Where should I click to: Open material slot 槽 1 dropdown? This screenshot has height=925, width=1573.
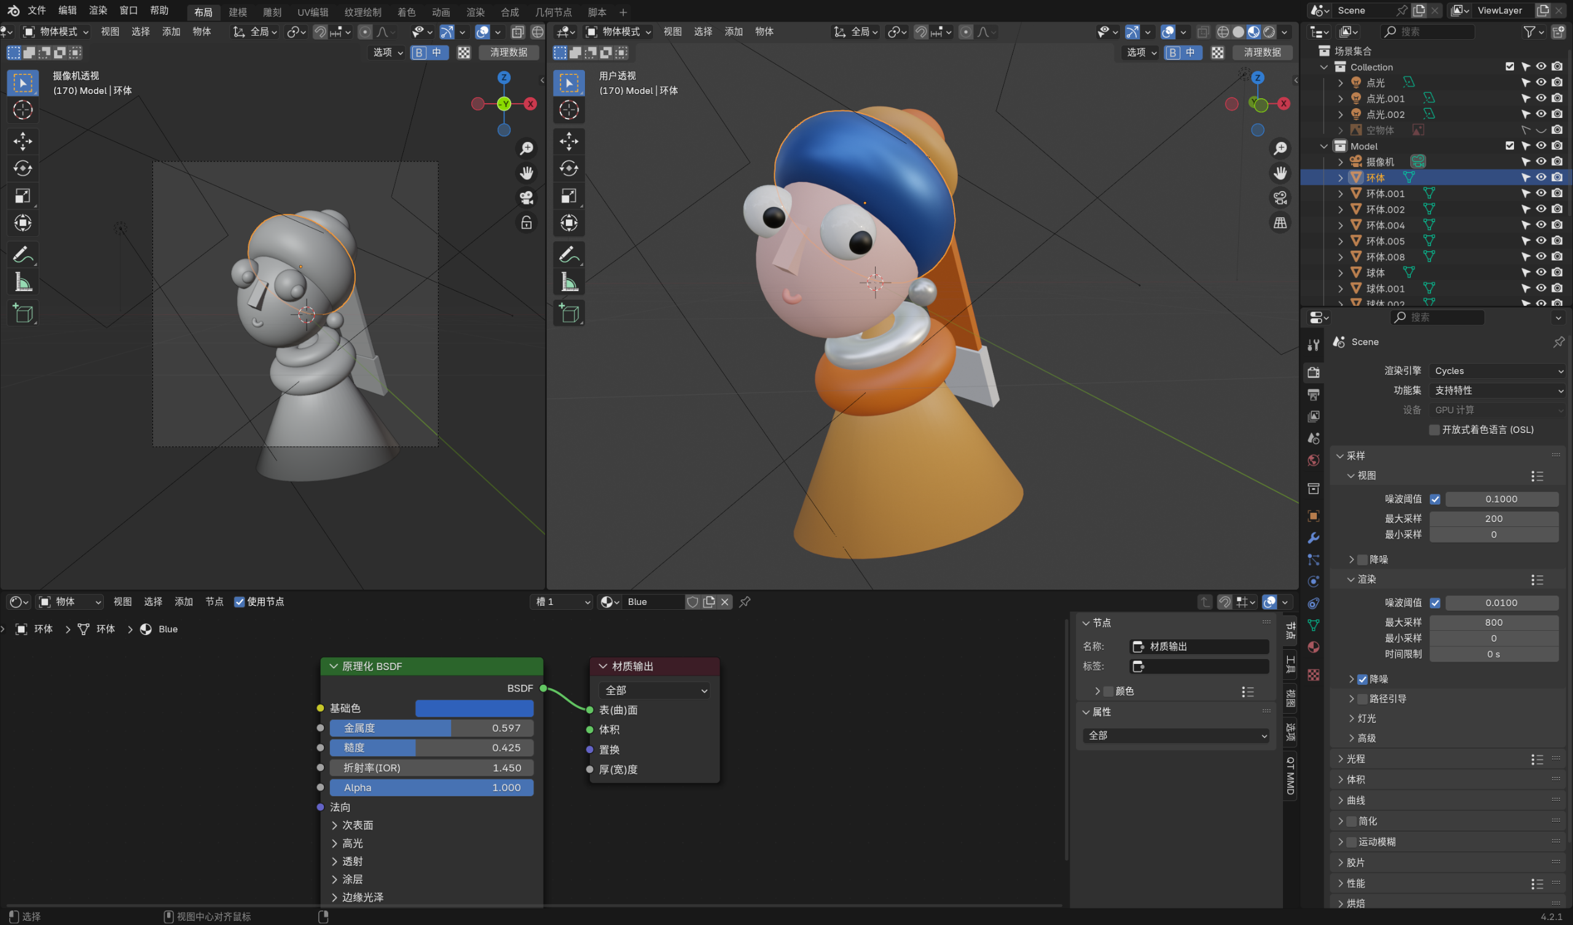(561, 602)
